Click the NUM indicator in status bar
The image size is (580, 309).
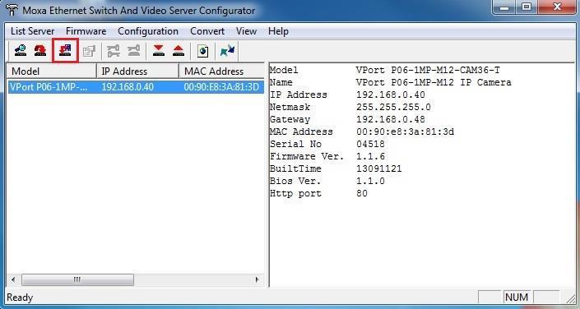click(x=517, y=297)
